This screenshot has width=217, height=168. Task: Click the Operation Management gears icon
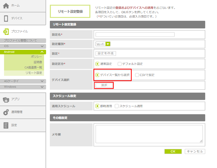(6, 112)
